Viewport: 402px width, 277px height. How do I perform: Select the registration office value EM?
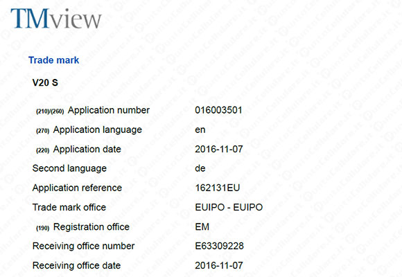click(202, 226)
